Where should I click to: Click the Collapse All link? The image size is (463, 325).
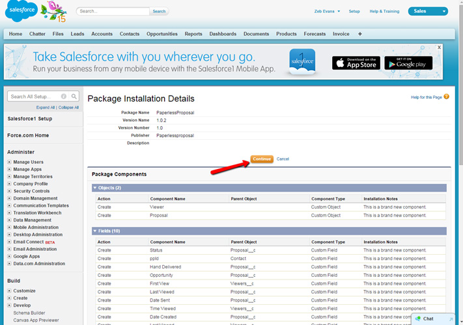68,107
